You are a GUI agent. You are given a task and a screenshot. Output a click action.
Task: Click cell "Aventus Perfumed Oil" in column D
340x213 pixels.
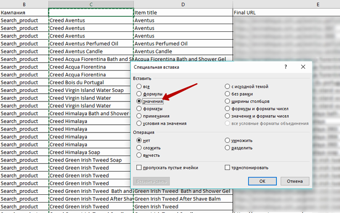[183, 44]
